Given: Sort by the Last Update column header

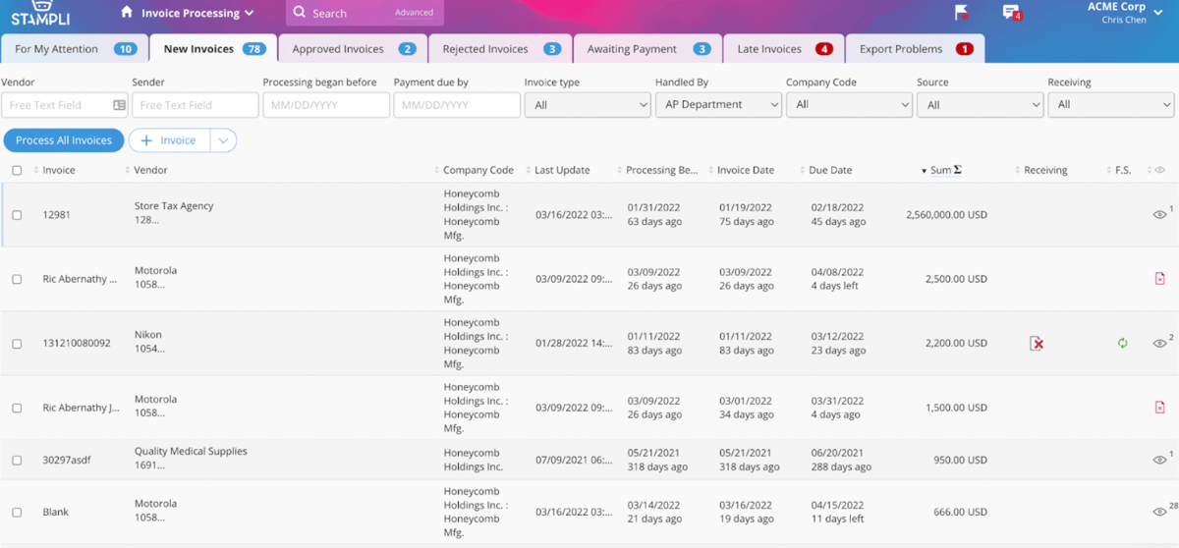Looking at the screenshot, I should [x=562, y=170].
